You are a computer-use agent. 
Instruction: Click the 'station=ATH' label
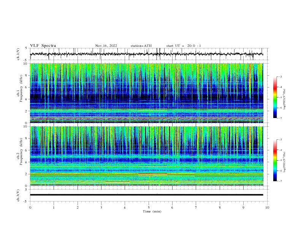pyautogui.click(x=141, y=46)
